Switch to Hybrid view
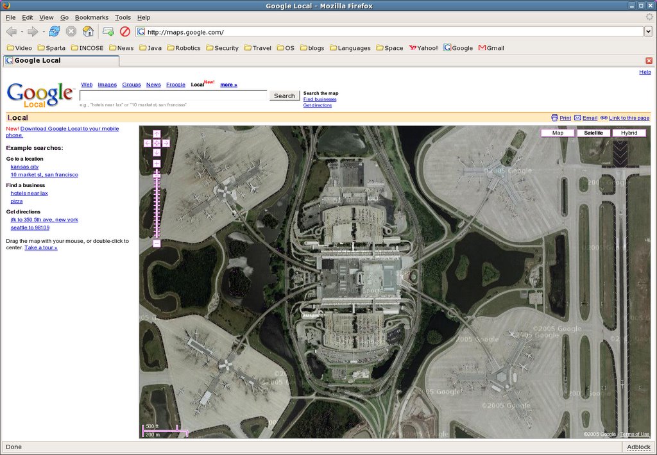 coord(629,133)
